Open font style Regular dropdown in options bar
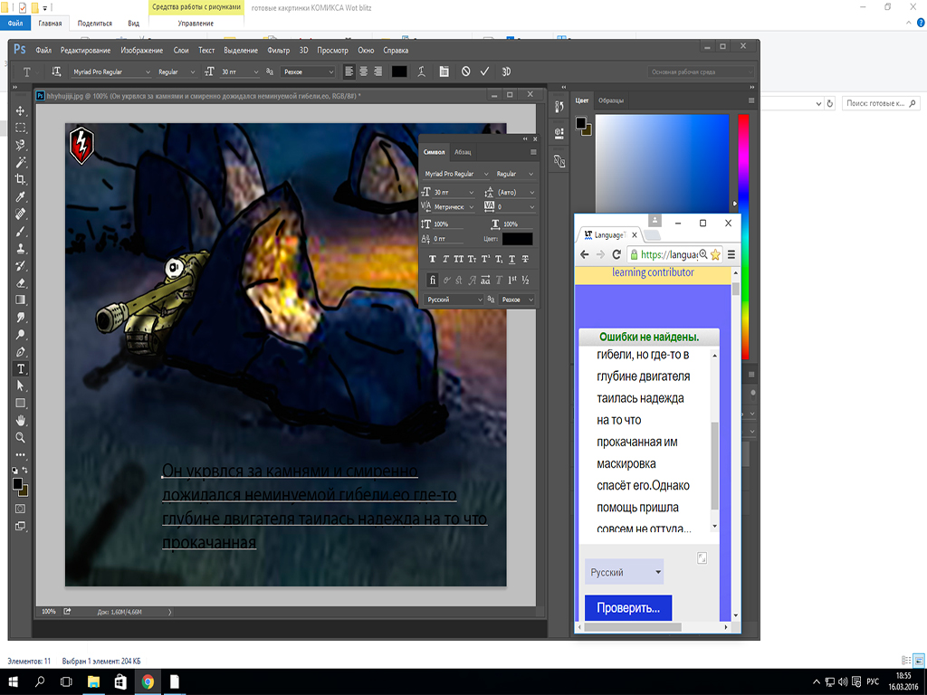The image size is (927, 695). [x=177, y=71]
